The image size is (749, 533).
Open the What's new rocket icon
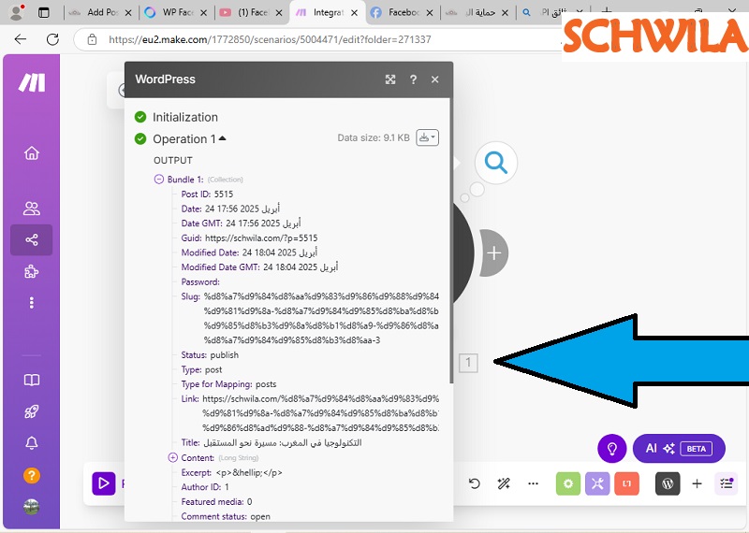coord(32,411)
